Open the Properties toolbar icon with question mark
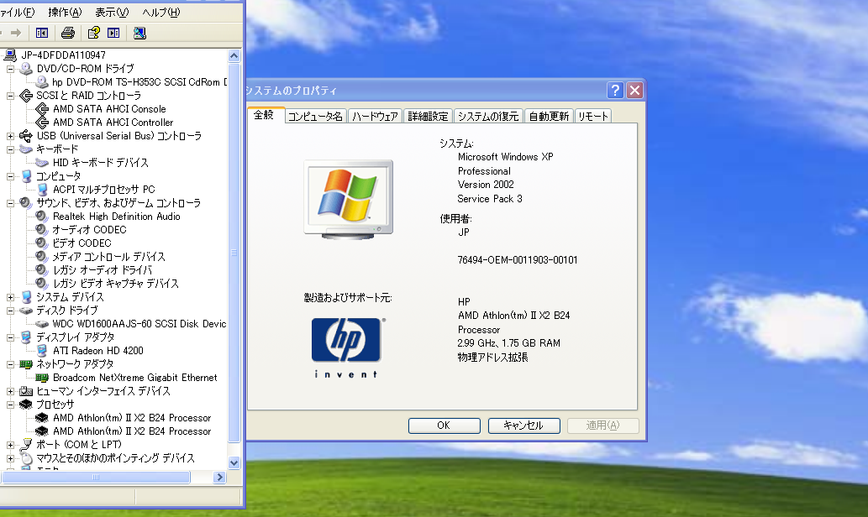Viewport: 868px width, 517px height. pyautogui.click(x=93, y=34)
